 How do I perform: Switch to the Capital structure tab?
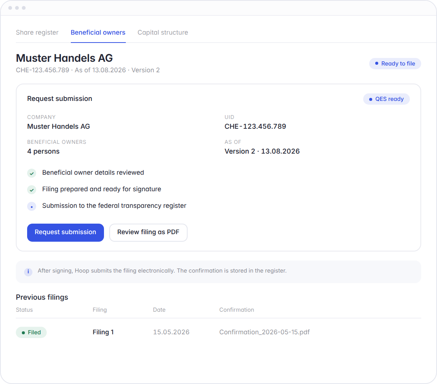tap(163, 33)
